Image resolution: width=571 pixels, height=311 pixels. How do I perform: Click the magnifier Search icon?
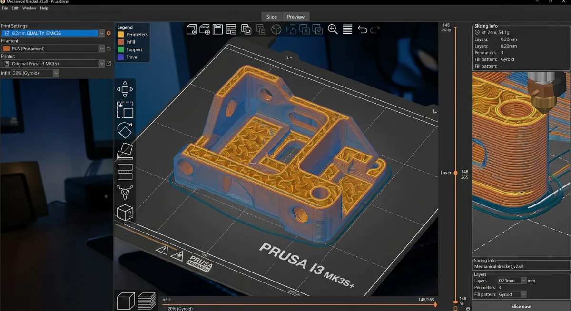point(333,29)
